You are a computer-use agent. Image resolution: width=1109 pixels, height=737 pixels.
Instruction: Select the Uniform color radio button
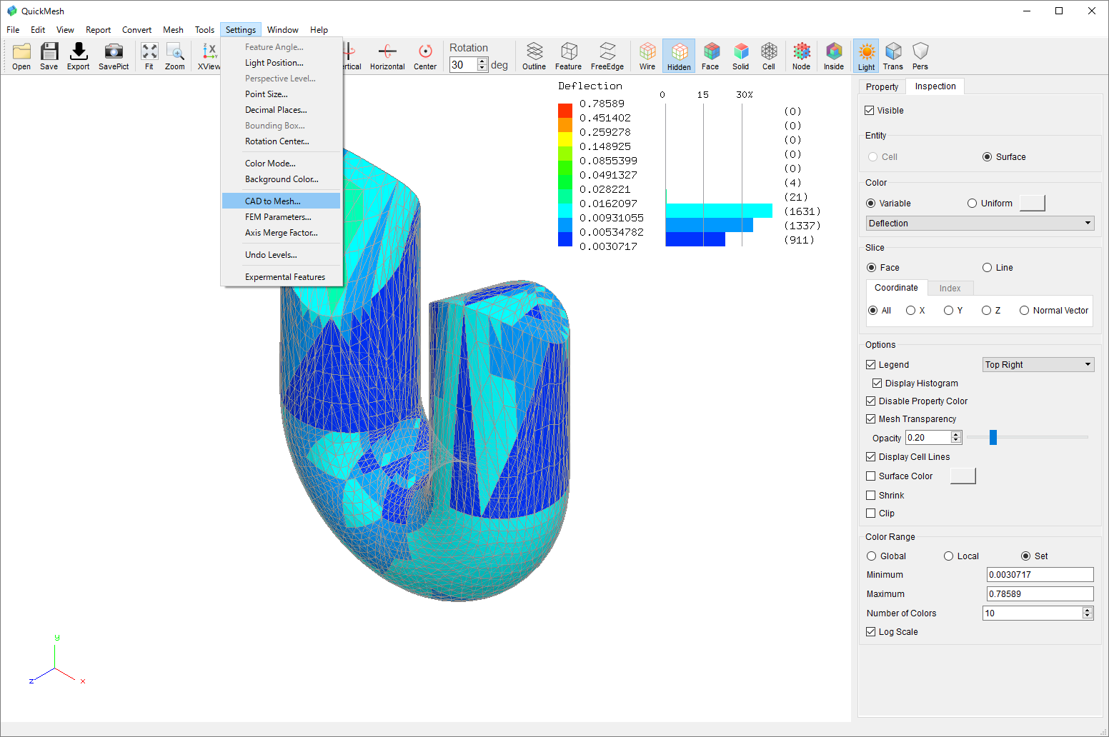point(972,204)
